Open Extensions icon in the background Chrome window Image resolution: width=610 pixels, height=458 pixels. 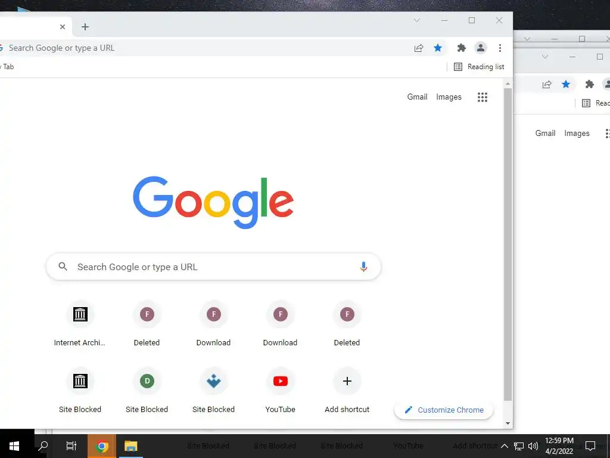pos(590,84)
